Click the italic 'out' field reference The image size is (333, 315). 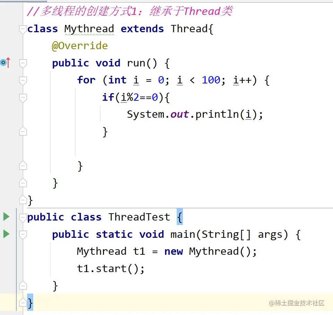pyautogui.click(x=179, y=115)
